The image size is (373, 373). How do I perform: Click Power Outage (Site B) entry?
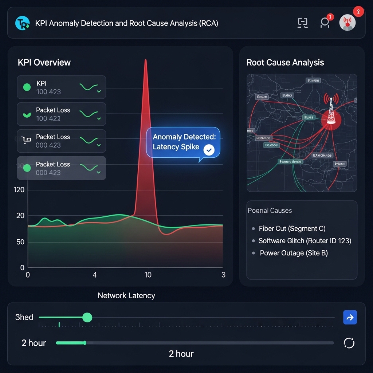click(x=294, y=253)
